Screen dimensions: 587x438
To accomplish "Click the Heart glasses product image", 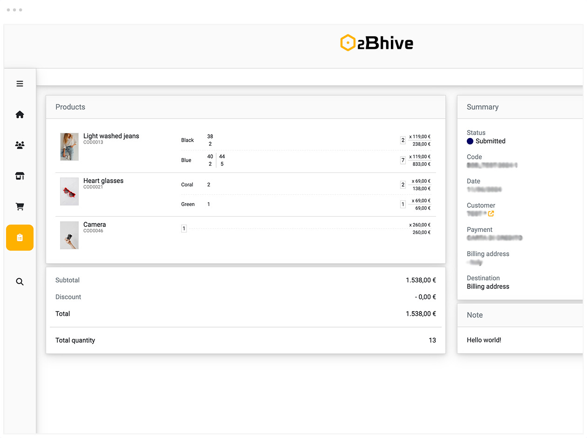I will pyautogui.click(x=69, y=192).
